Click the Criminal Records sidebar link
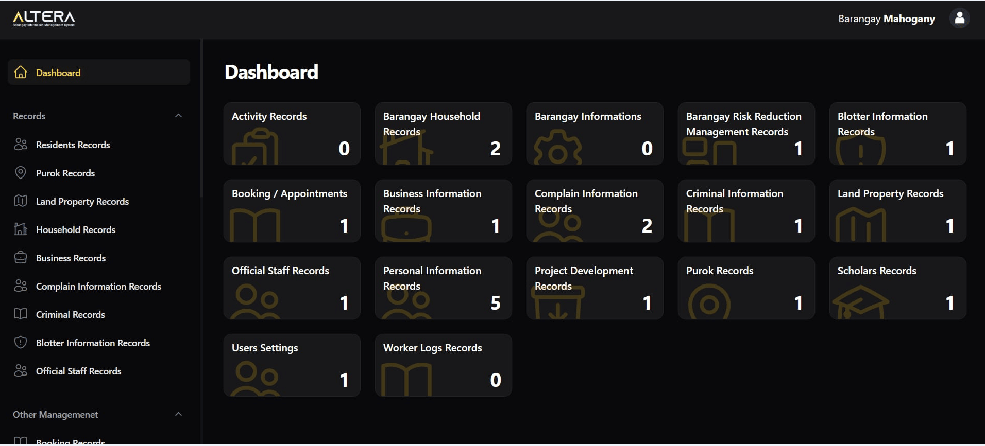985x446 pixels. (x=71, y=314)
